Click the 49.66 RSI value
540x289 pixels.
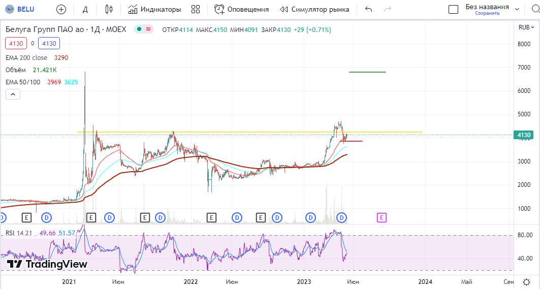pos(48,233)
